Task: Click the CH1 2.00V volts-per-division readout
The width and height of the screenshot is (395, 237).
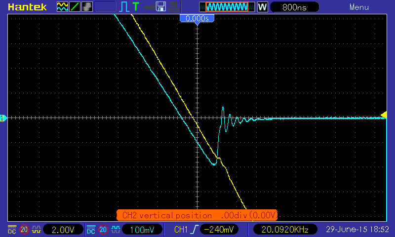Action: point(63,230)
